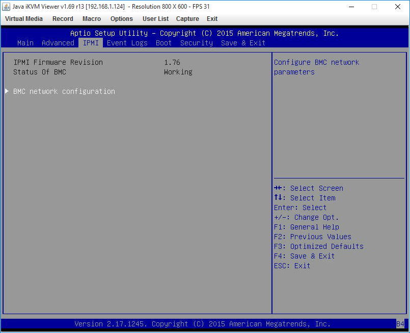
Task: Click the Status Of BMC value Working
Action: point(178,72)
